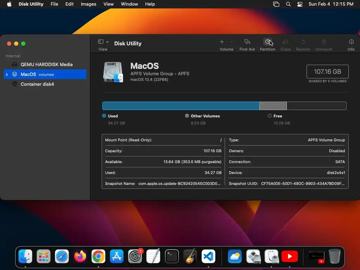360x270 pixels.
Task: Open the File menu
Action: pos(54,4)
